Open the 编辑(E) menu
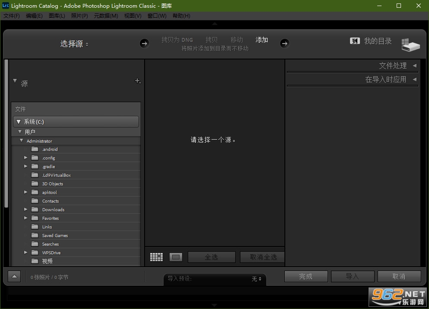429x309 pixels. 34,16
